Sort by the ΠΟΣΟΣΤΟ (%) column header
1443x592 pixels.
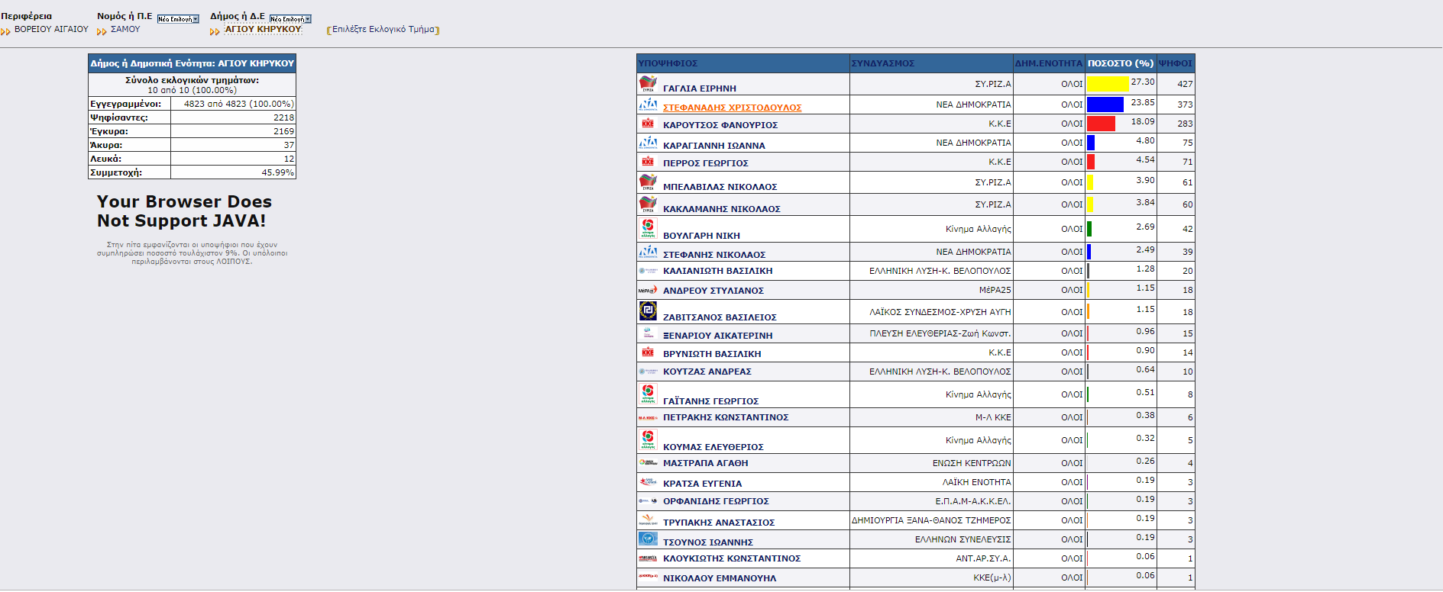(1120, 63)
